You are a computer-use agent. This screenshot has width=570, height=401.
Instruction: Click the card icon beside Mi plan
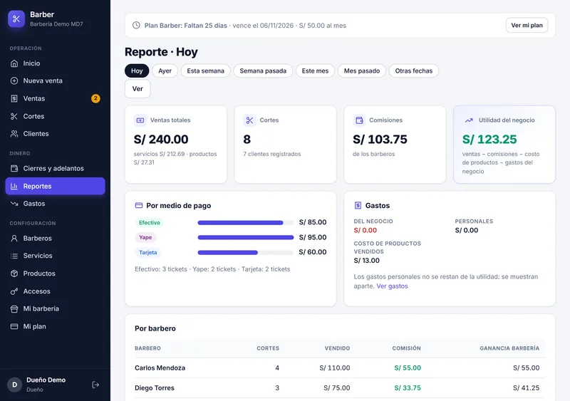coord(14,326)
